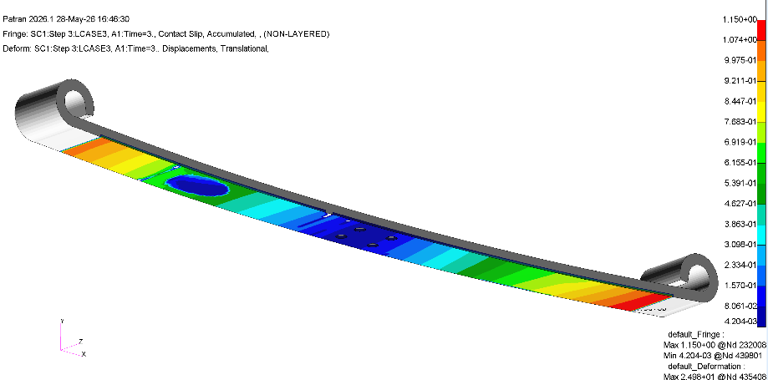Click legend value 9.211-01
Image resolution: width=768 pixels, height=380 pixels.
point(740,81)
